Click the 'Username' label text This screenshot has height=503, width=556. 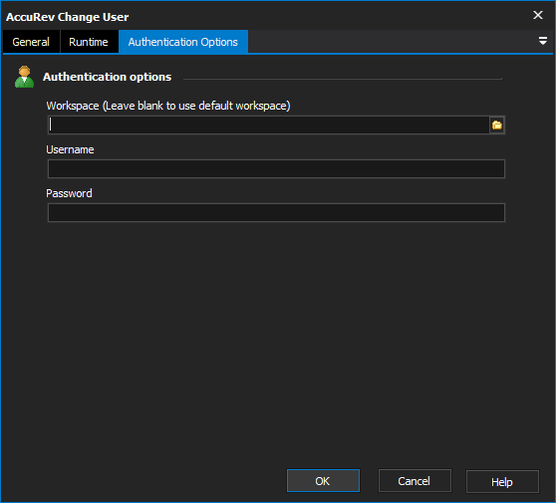click(x=70, y=149)
